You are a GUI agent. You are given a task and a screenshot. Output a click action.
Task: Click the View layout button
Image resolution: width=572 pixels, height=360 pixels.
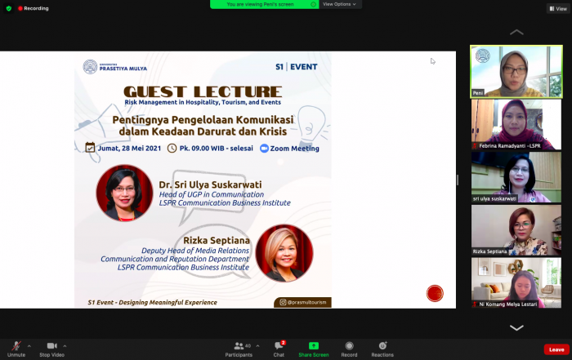coord(558,9)
